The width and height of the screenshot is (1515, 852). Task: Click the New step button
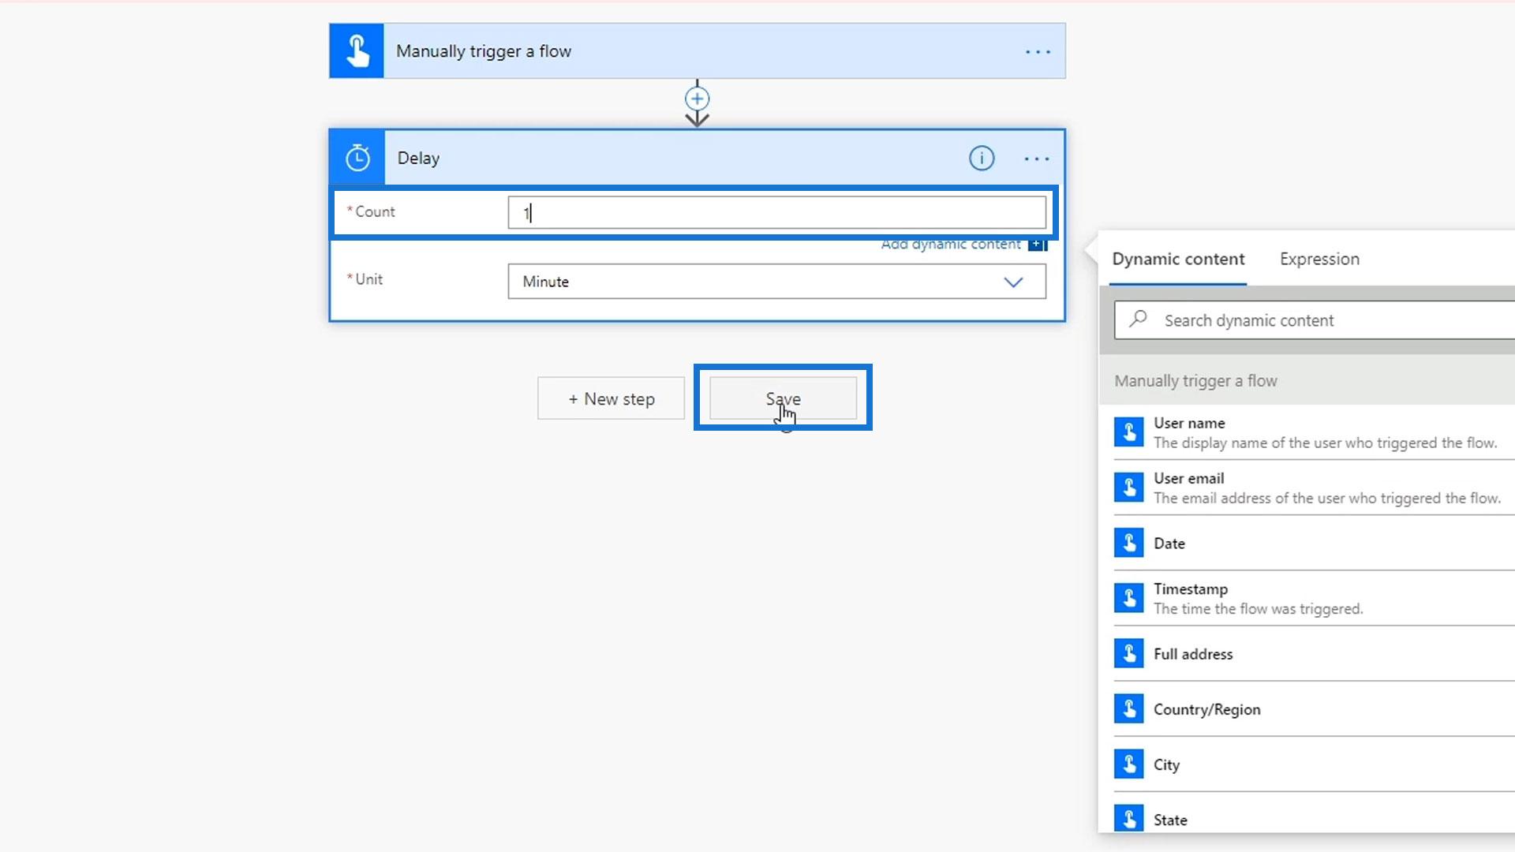611,399
